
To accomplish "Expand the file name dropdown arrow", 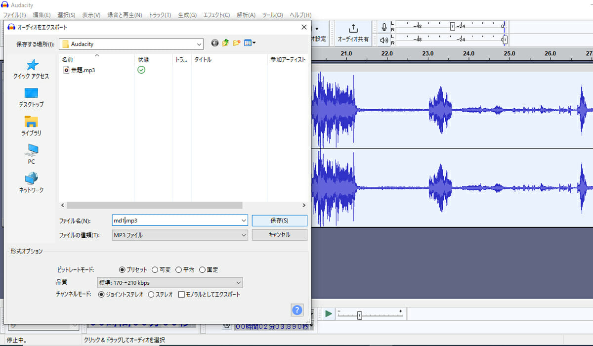I will click(x=244, y=220).
